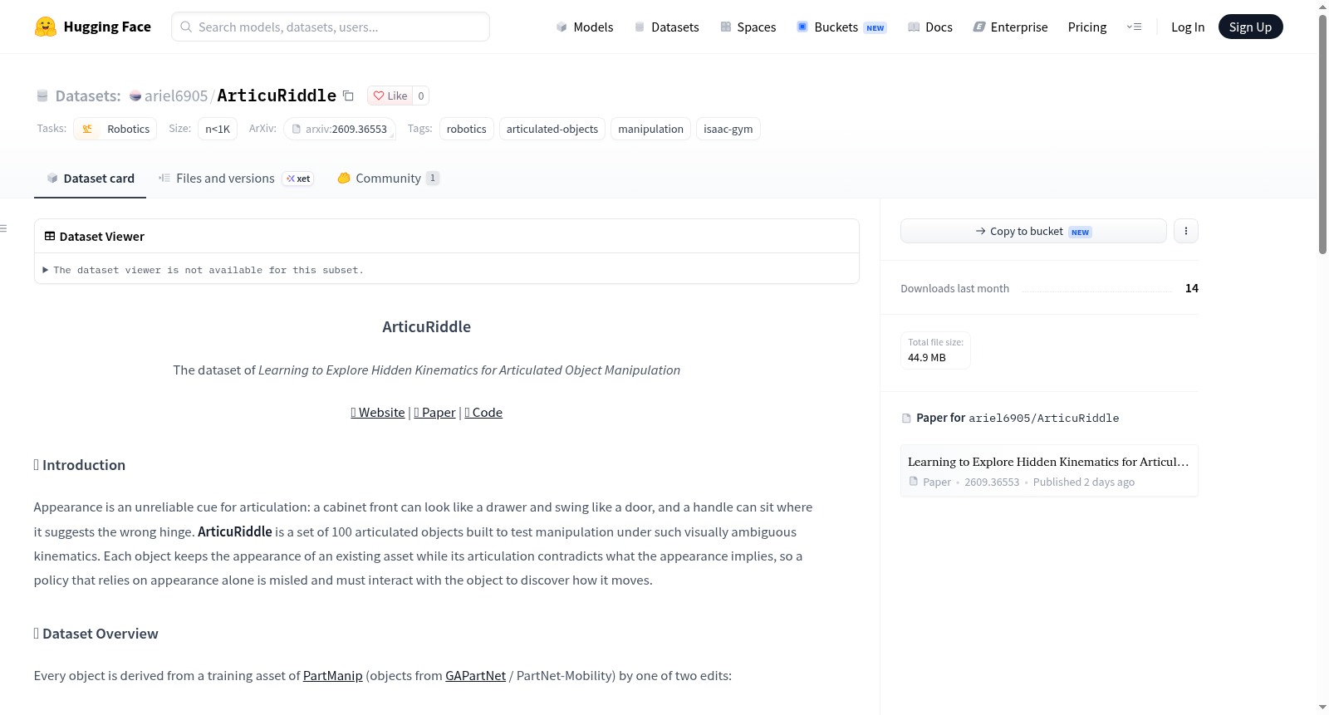
Task: Click the search magnifier icon
Action: click(x=186, y=27)
